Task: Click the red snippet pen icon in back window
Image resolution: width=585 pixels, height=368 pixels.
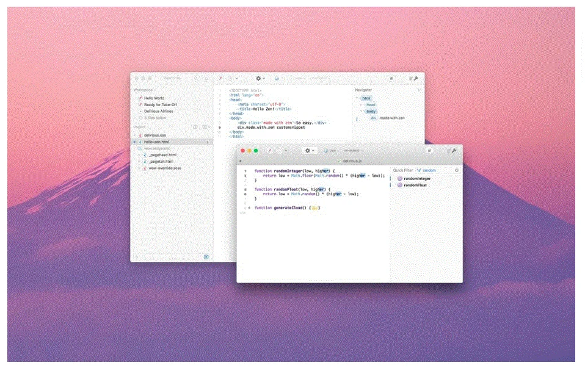Action: 221,78
